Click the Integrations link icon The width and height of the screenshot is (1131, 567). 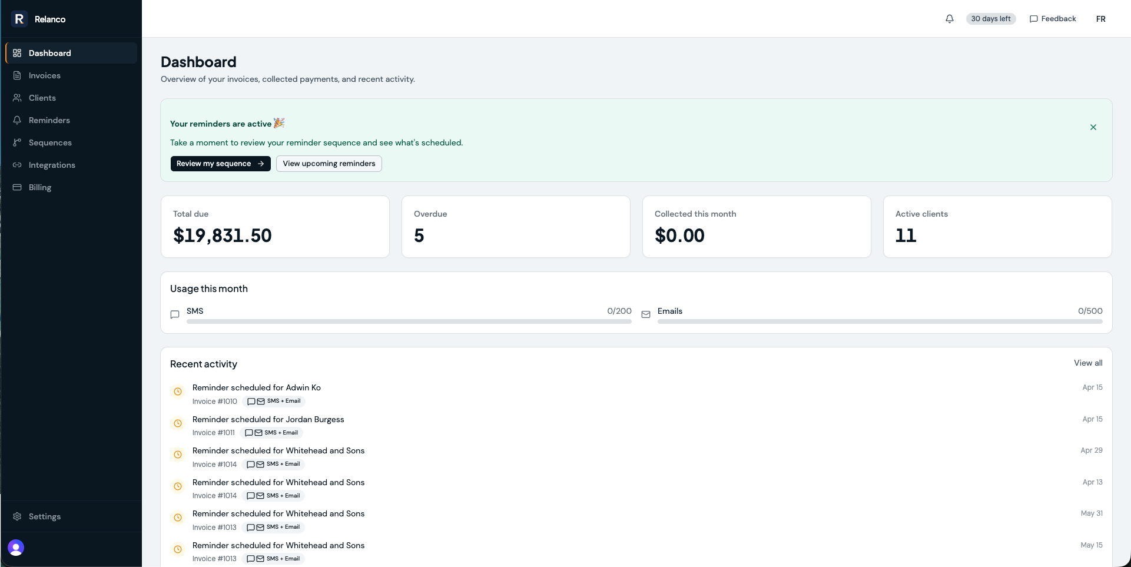coord(17,165)
